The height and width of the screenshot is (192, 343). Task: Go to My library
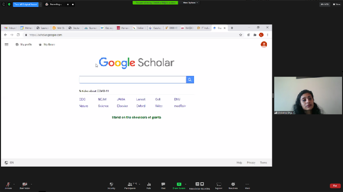47,44
